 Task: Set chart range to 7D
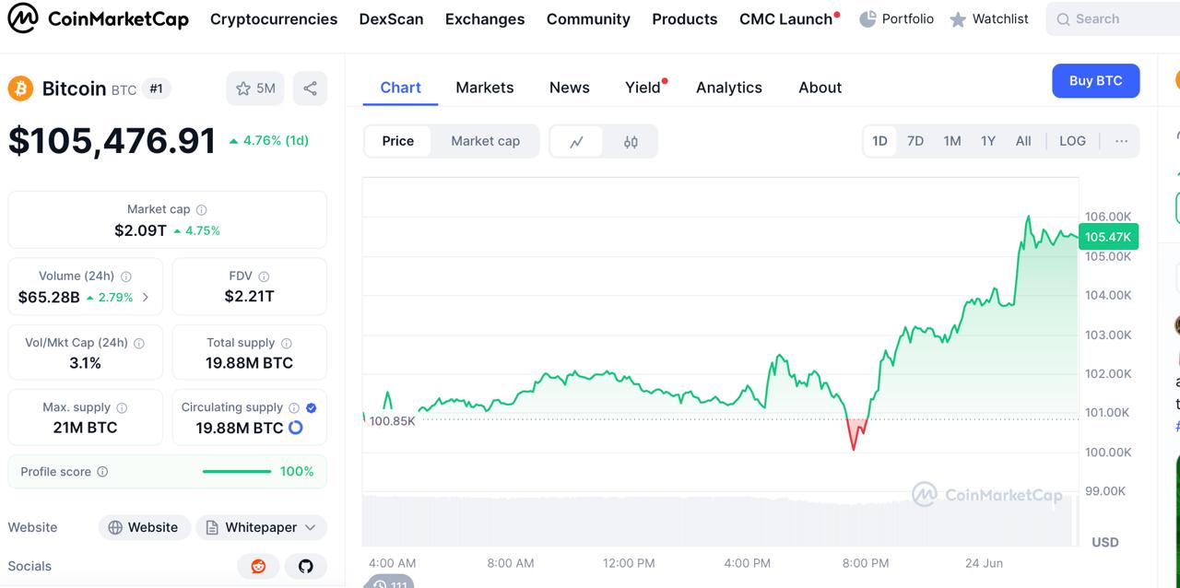(x=915, y=141)
